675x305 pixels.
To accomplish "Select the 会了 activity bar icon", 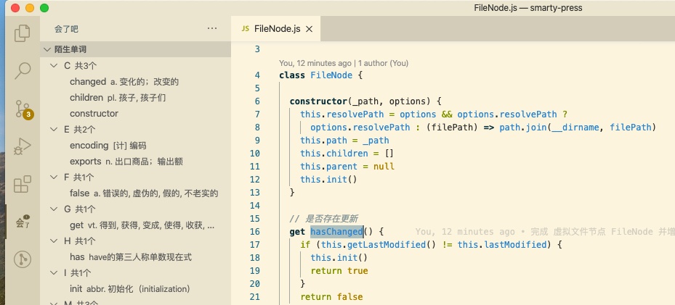I will pyautogui.click(x=23, y=222).
